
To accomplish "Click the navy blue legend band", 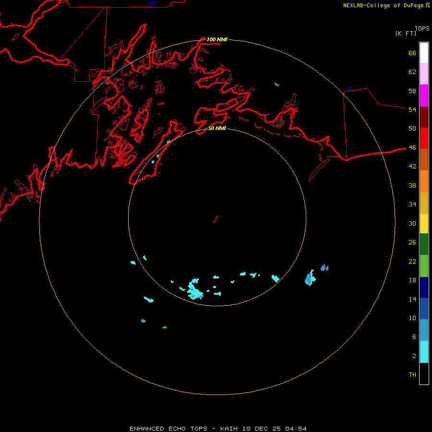I will [424, 288].
